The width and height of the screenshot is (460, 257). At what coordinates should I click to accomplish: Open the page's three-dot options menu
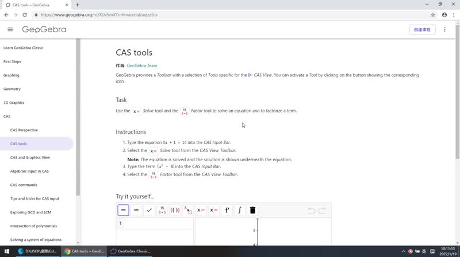coord(444,30)
